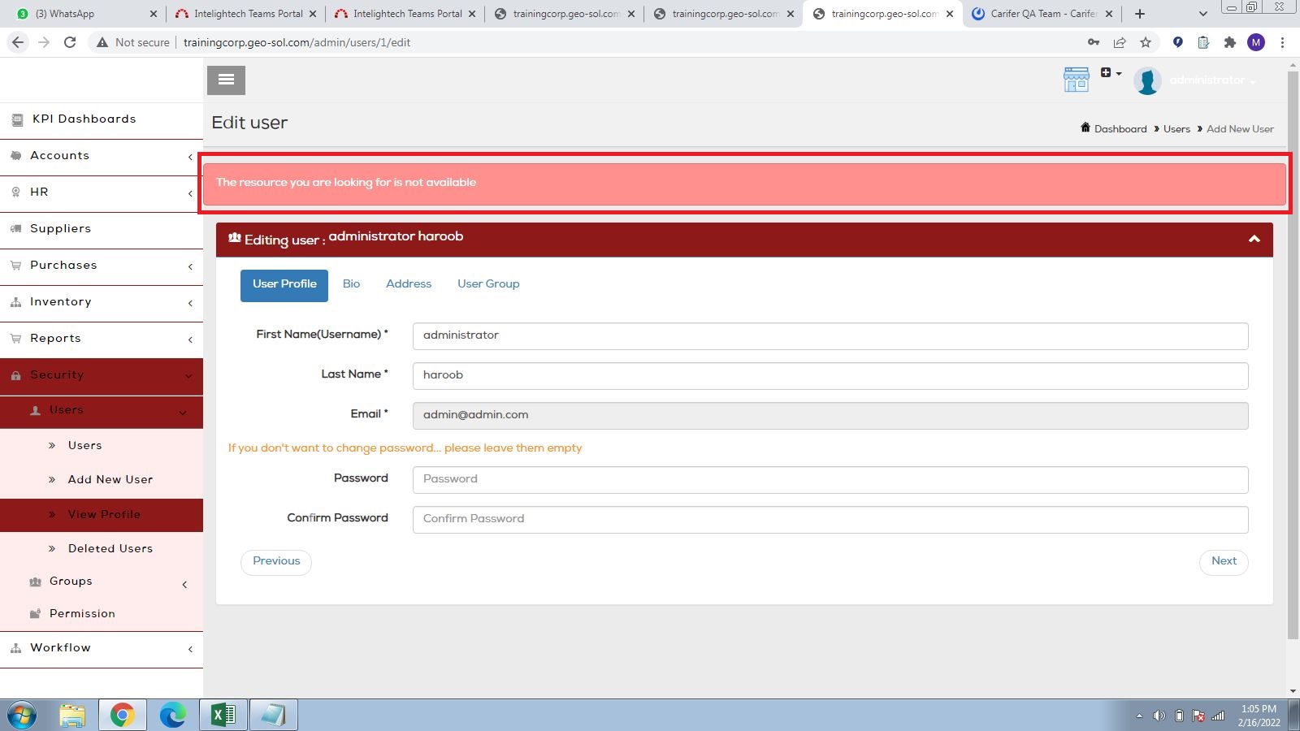The height and width of the screenshot is (731, 1300).
Task: Switch to Carifer QA Team tab
Action: point(1042,14)
